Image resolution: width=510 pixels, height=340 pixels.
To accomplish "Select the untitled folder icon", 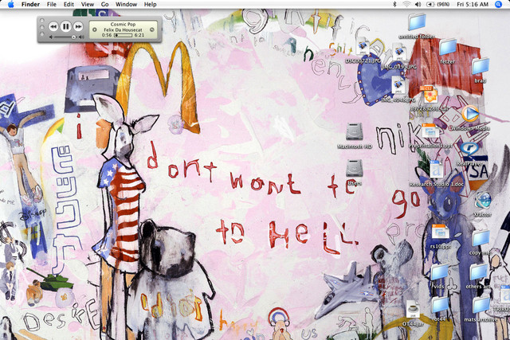I will tap(417, 22).
